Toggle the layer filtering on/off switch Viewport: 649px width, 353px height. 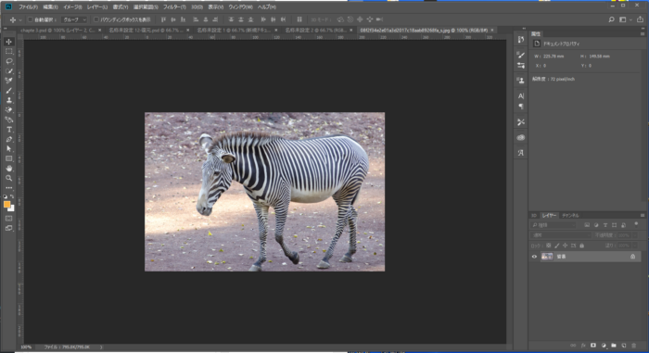(x=636, y=224)
